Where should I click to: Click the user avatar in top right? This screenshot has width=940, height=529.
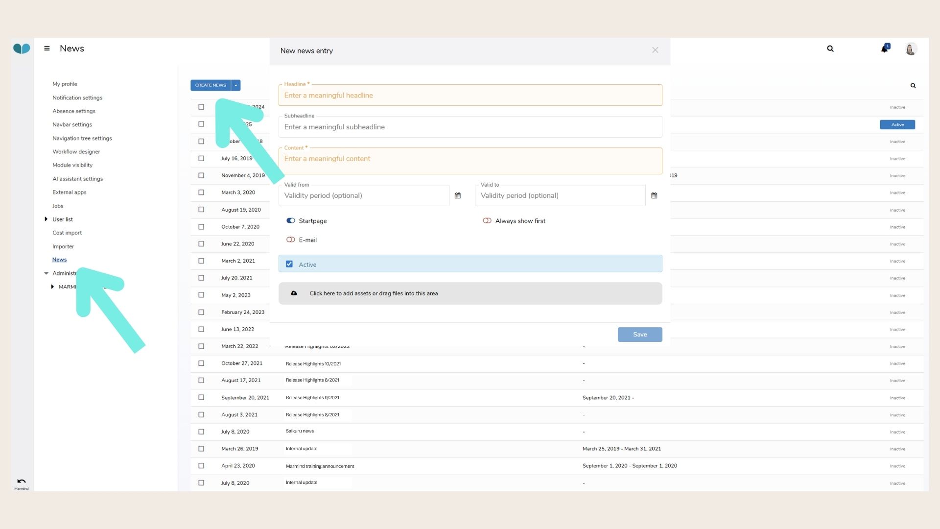911,49
